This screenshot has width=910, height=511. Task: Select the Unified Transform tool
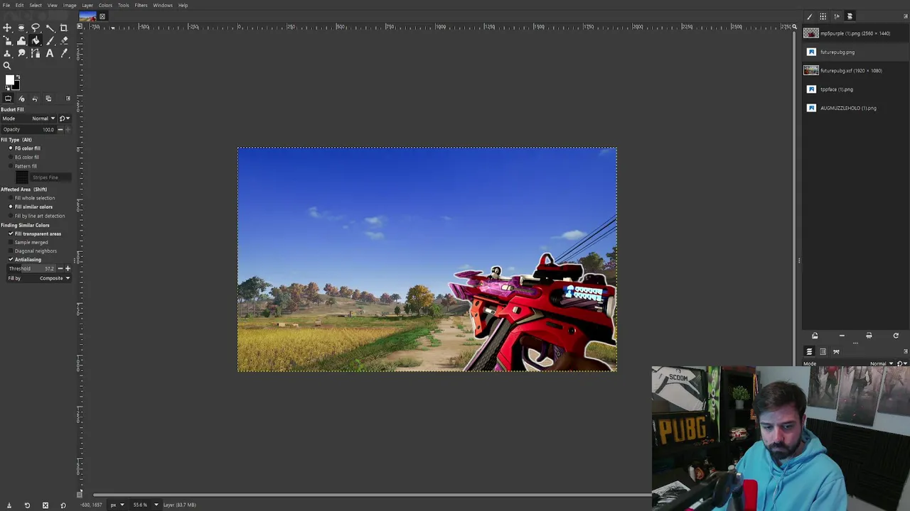pos(7,40)
